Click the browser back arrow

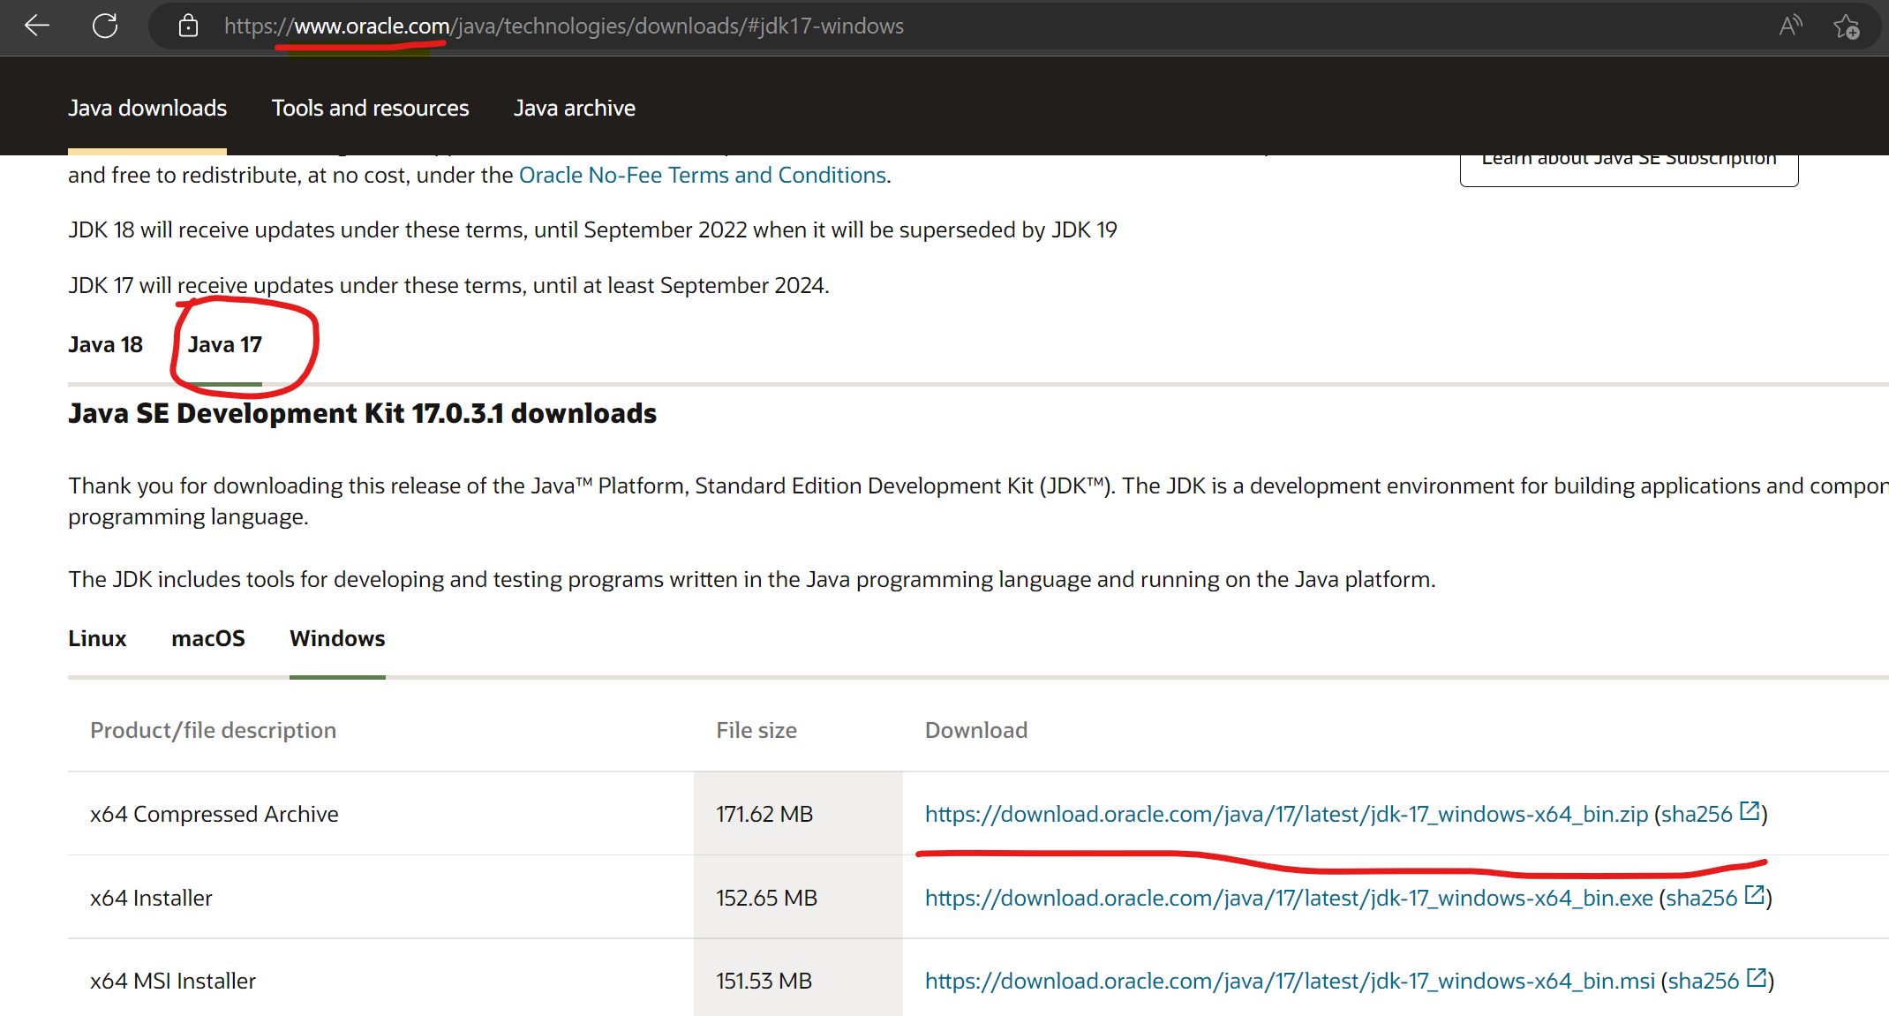(37, 26)
